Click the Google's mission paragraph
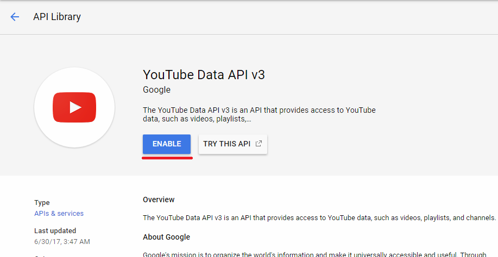Viewport: 498px width, 257px height. pyautogui.click(x=314, y=254)
